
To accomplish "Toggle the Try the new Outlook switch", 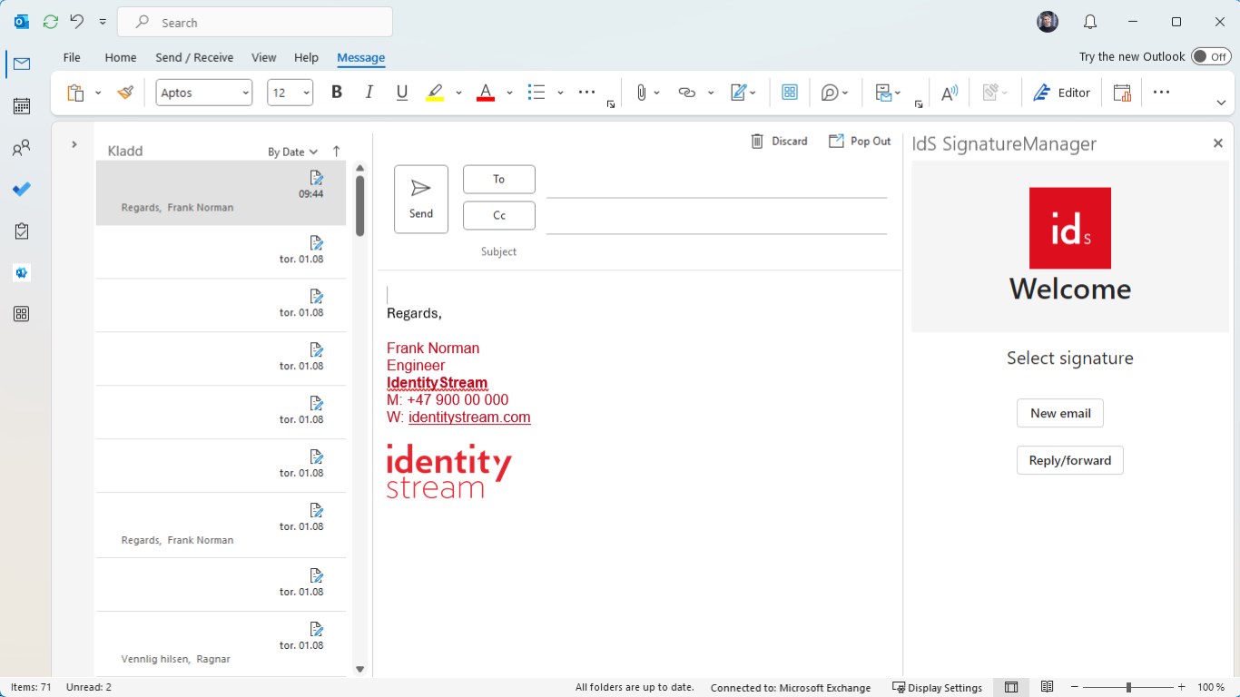I will 1211,56.
